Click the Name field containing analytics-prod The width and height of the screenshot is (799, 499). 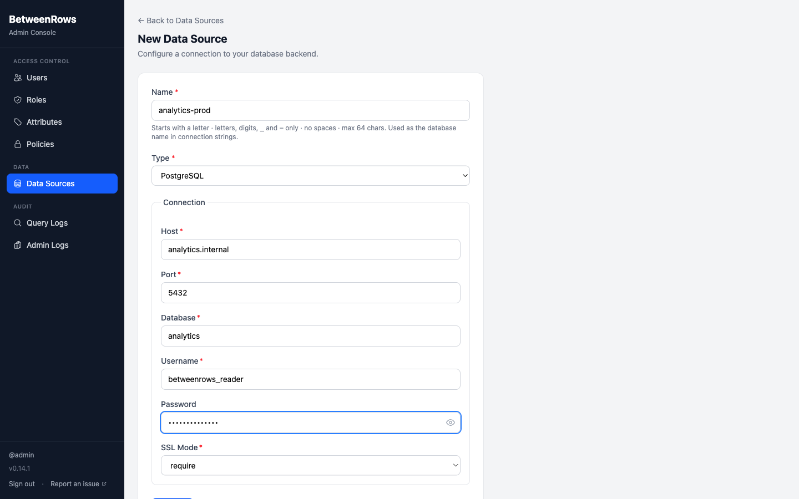point(311,110)
